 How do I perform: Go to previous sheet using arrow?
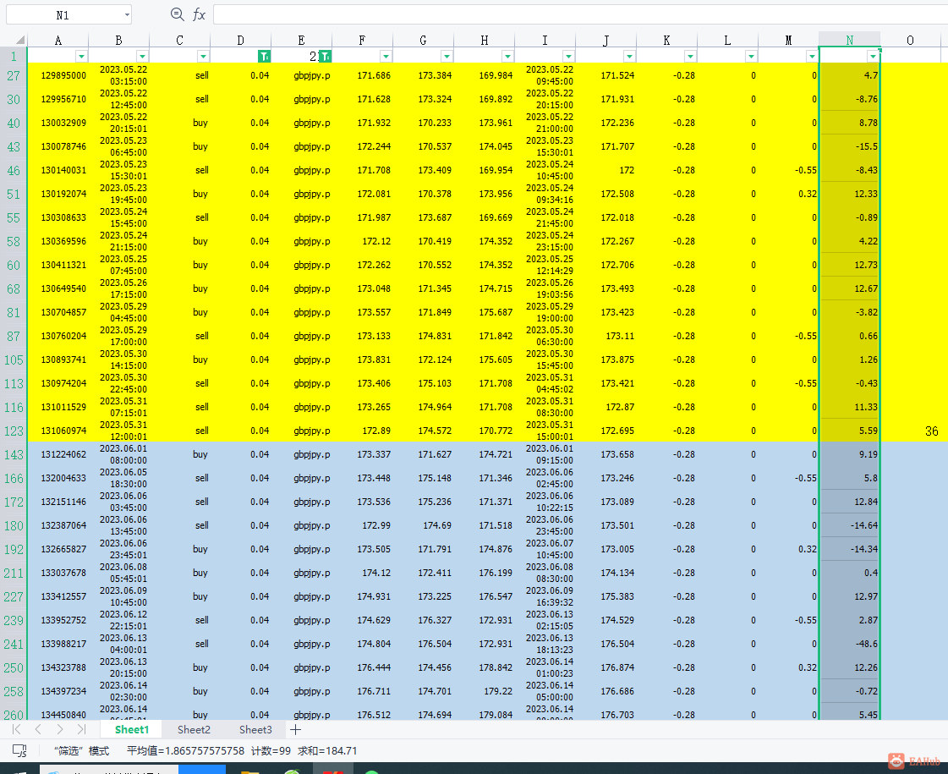pos(38,729)
